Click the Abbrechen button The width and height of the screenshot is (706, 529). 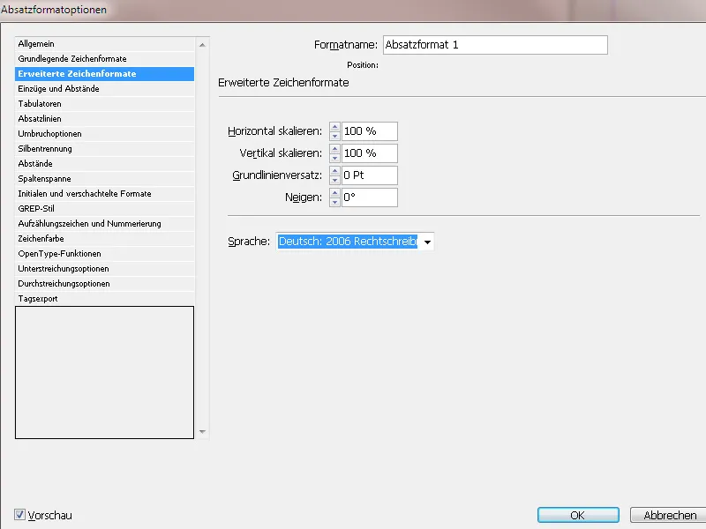coord(669,515)
